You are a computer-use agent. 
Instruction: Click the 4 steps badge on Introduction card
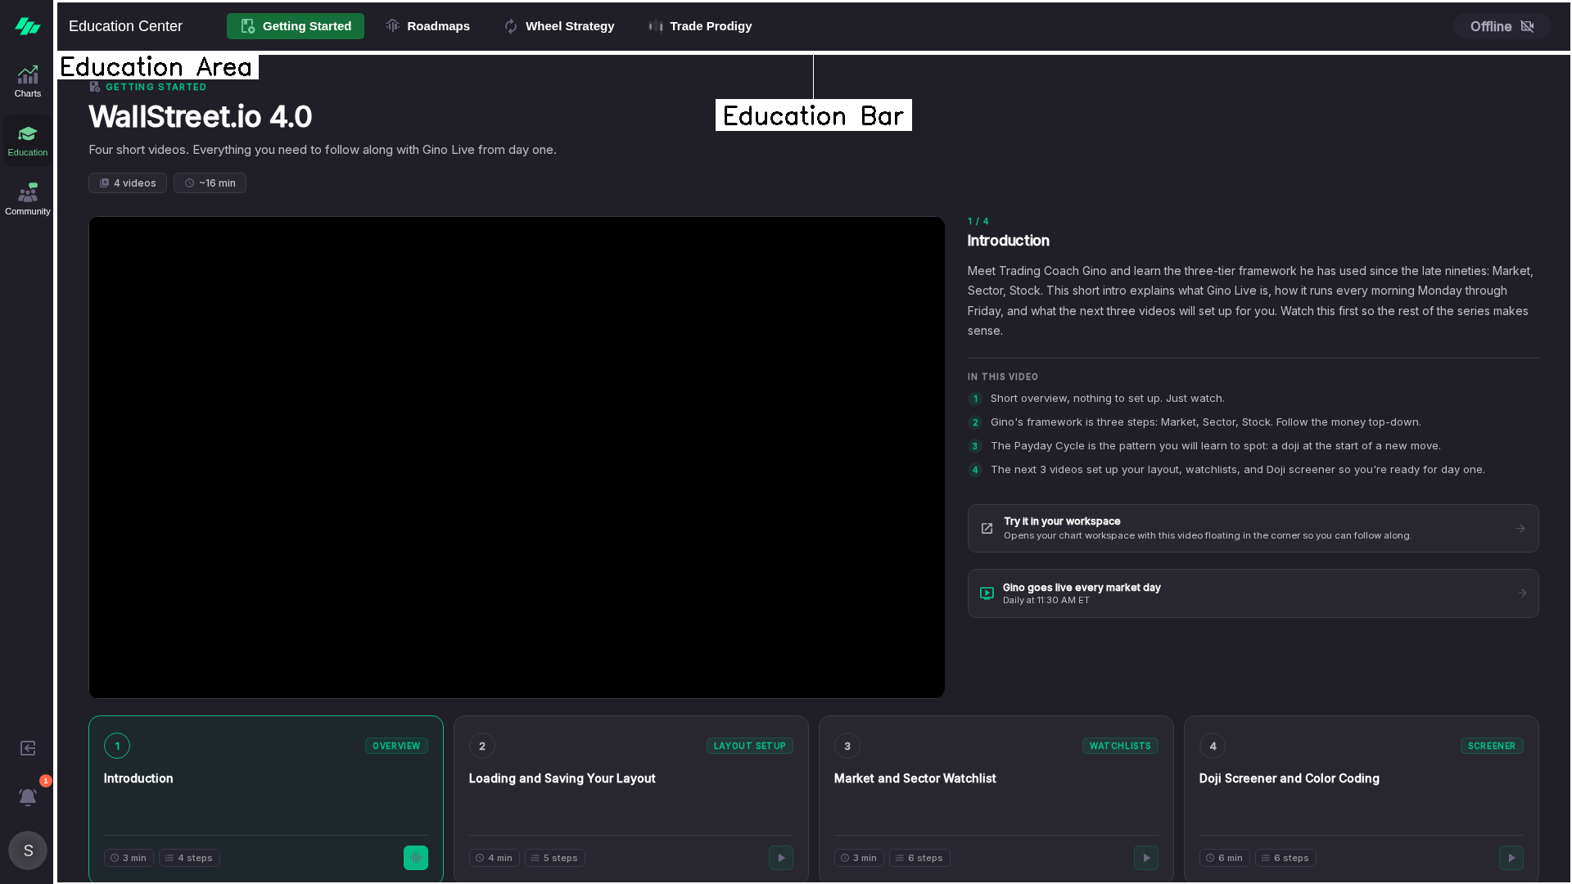coord(189,858)
